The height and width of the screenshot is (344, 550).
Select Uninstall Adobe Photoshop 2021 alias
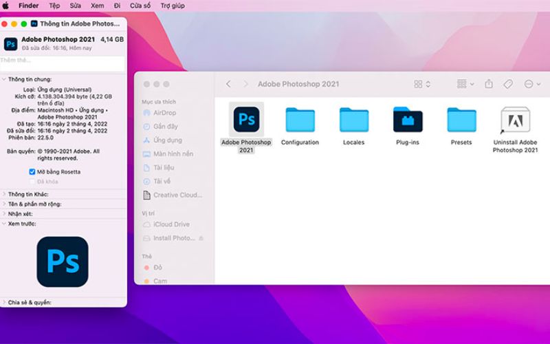(515, 120)
